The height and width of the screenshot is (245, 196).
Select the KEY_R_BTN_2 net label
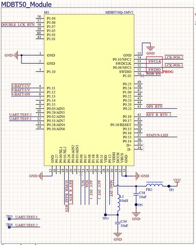(x=159, y=114)
